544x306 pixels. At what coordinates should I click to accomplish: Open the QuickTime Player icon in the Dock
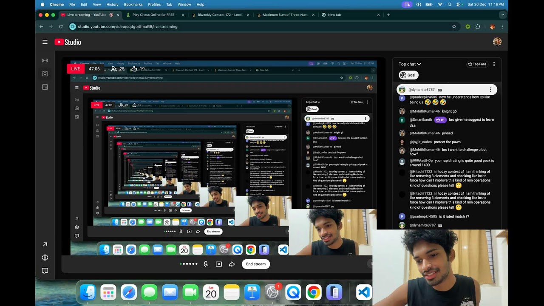point(293,292)
